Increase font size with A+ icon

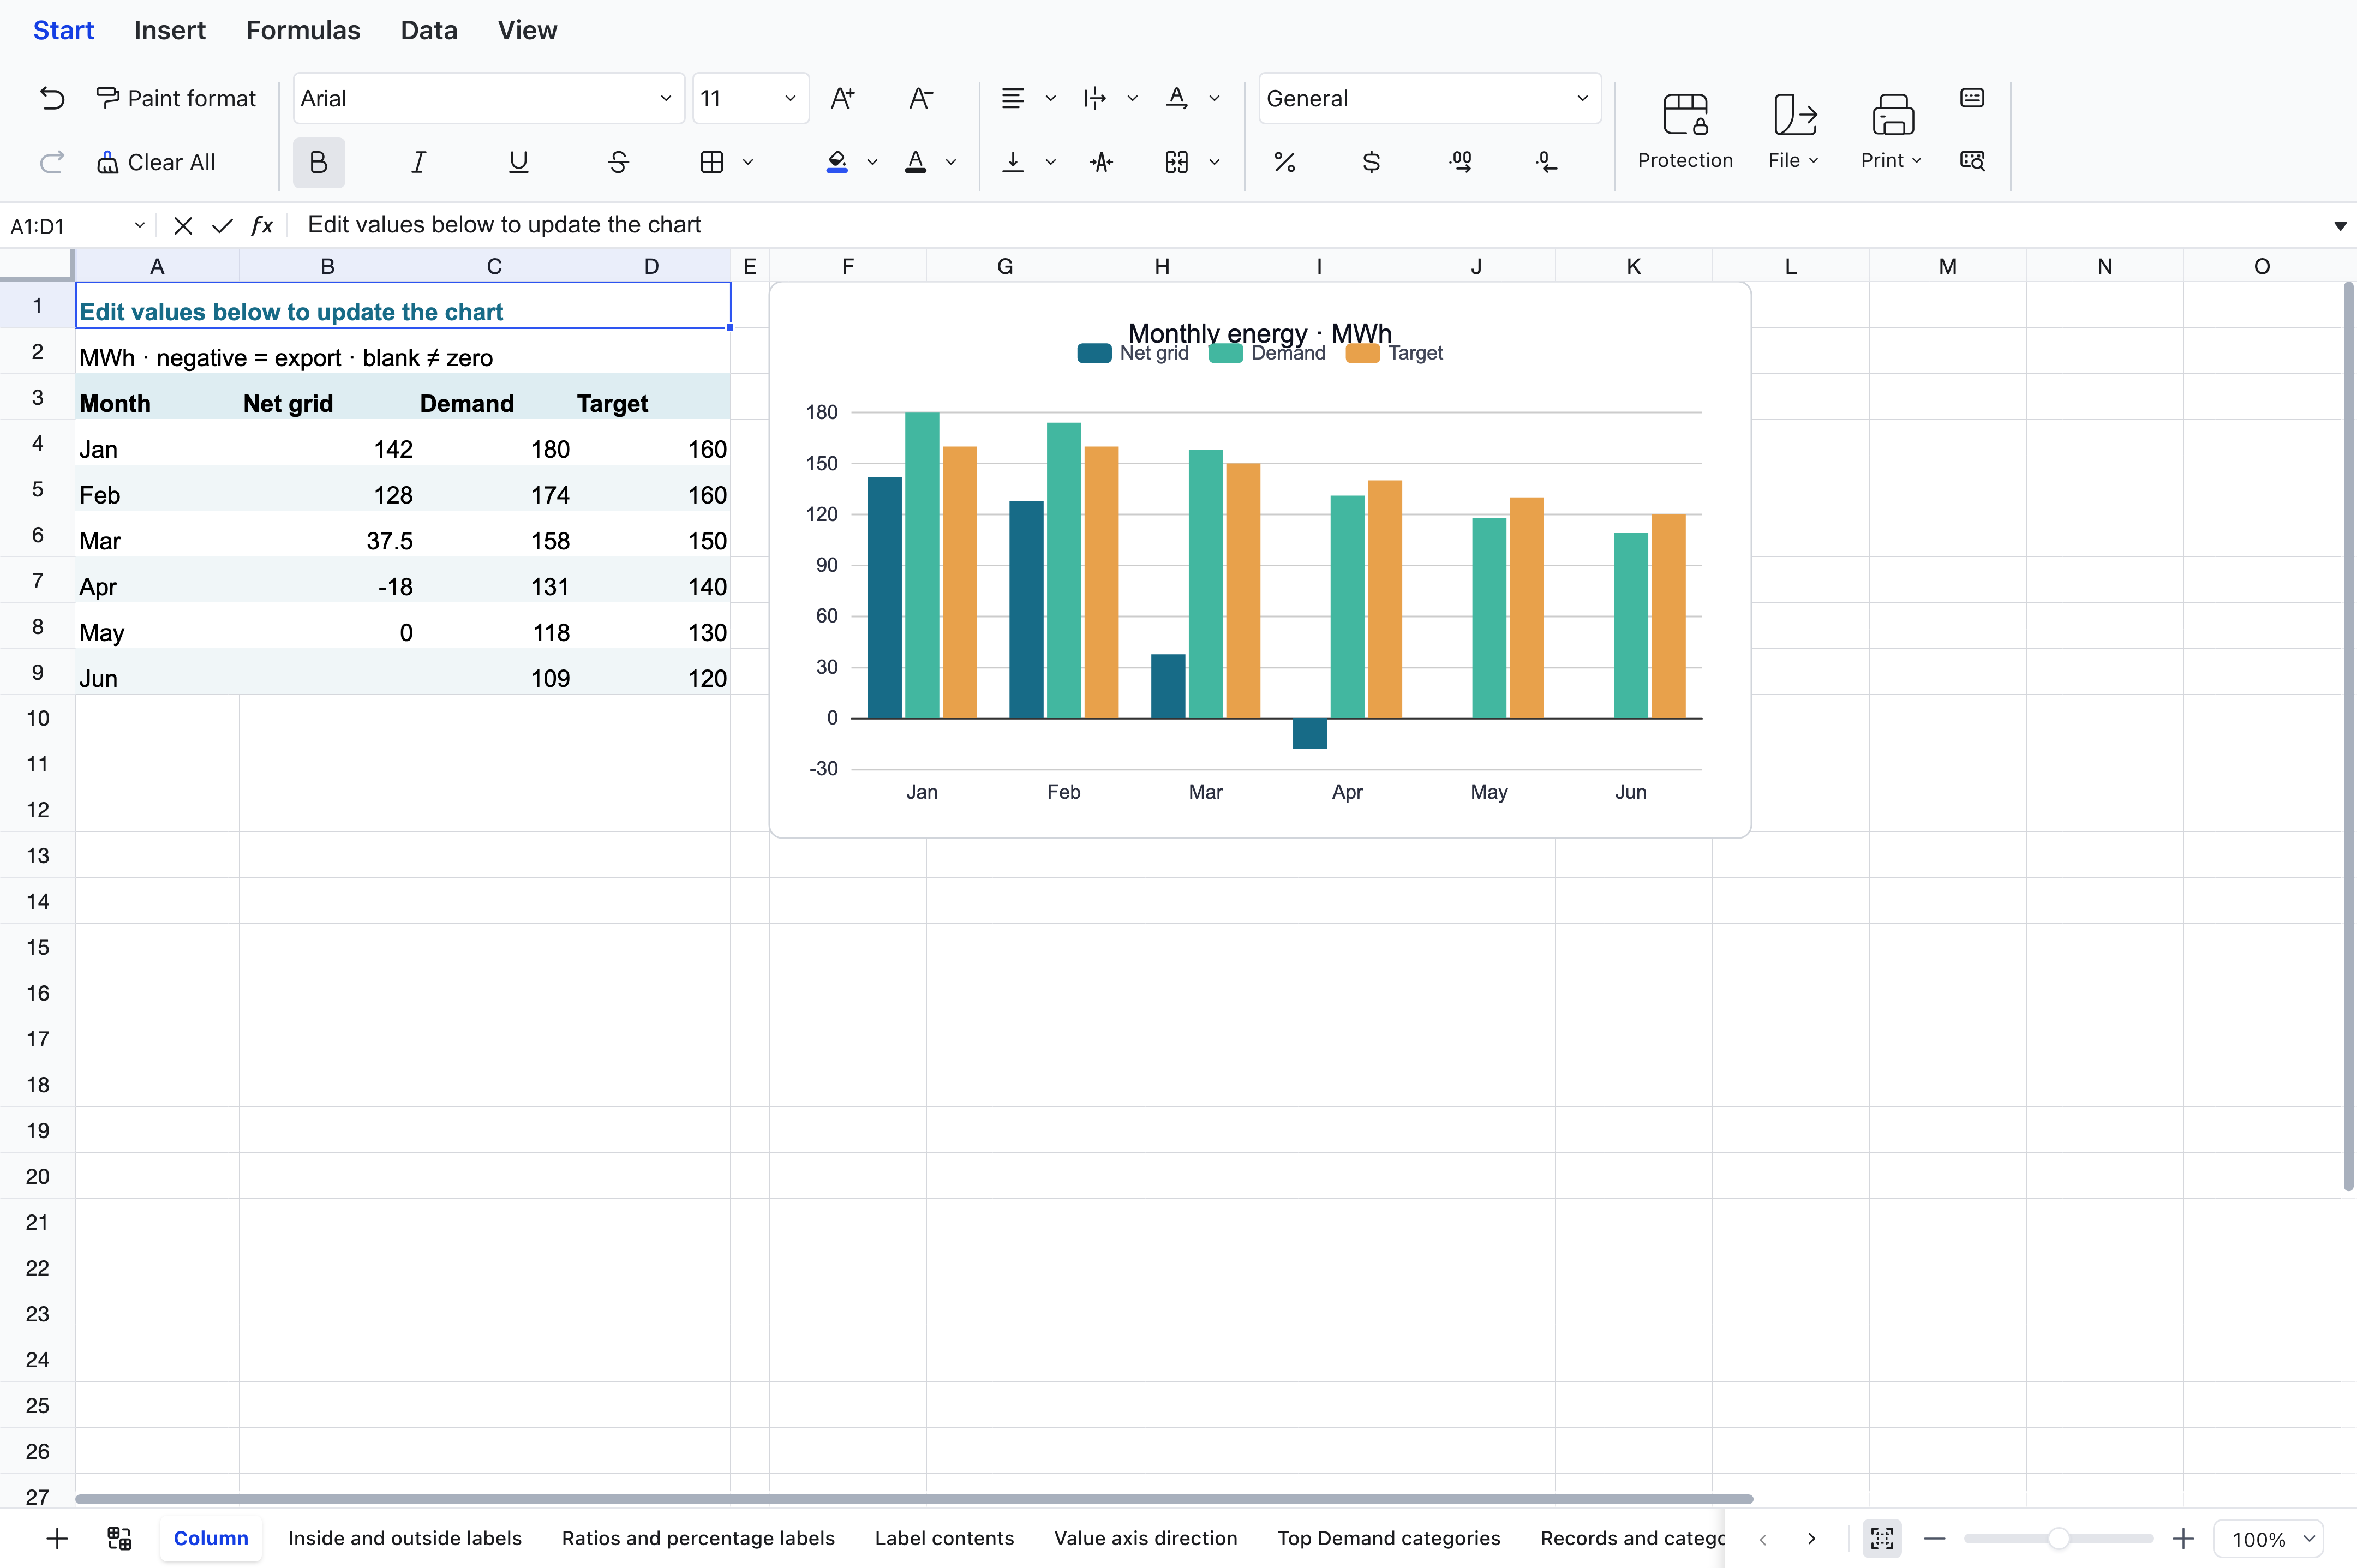pyautogui.click(x=843, y=98)
